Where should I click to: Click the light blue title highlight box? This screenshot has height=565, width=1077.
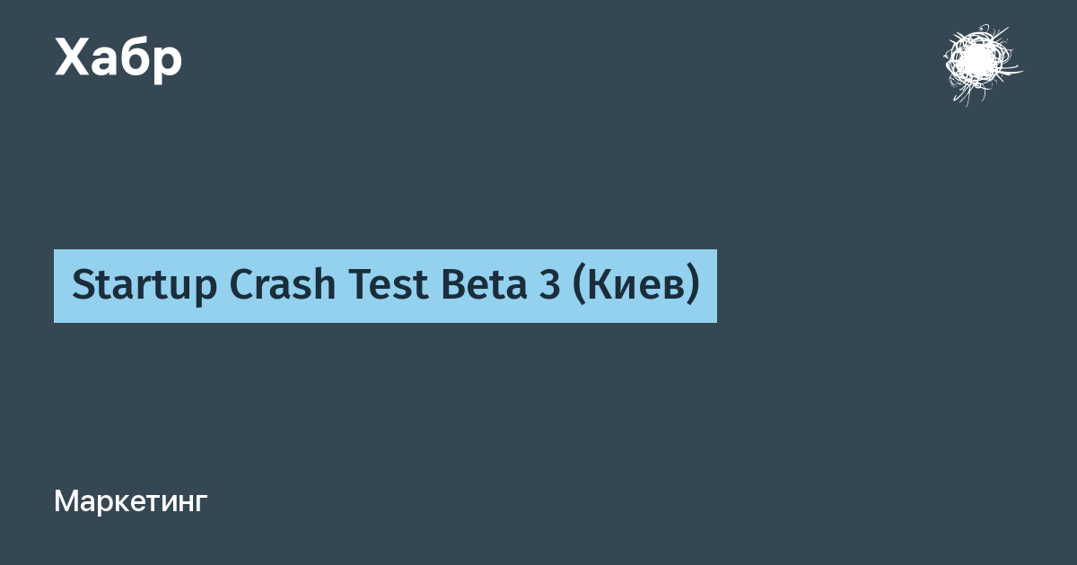pos(385,286)
